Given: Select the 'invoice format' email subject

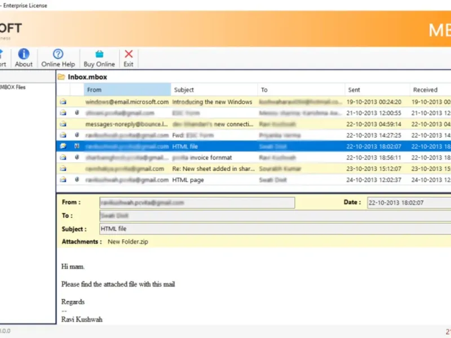Looking at the screenshot, I should tap(202, 158).
